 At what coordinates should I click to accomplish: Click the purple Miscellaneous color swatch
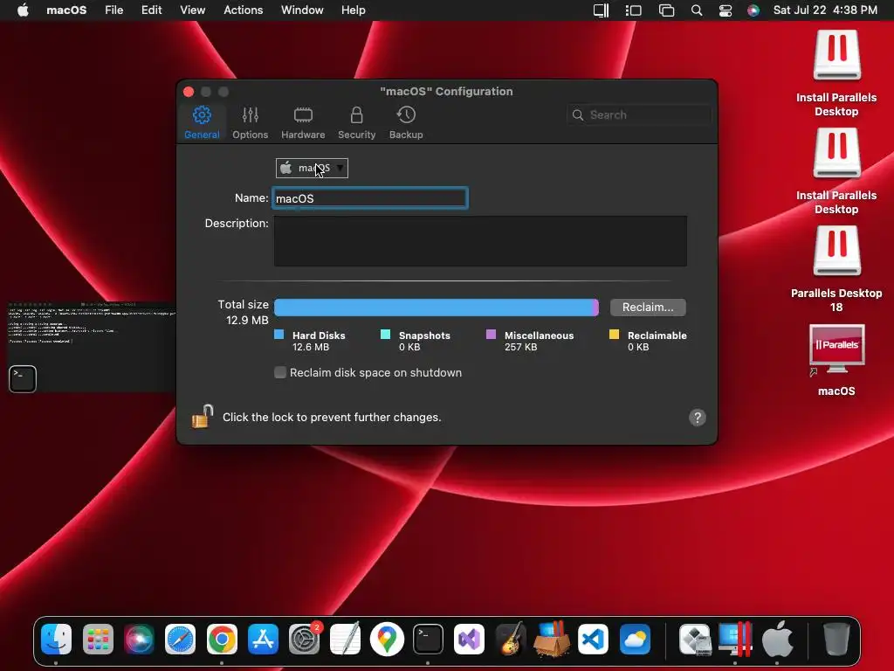491,335
